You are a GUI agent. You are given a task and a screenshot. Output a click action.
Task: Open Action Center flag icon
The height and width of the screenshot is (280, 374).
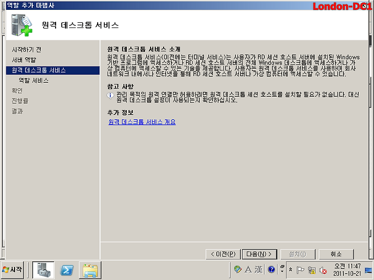point(300,270)
